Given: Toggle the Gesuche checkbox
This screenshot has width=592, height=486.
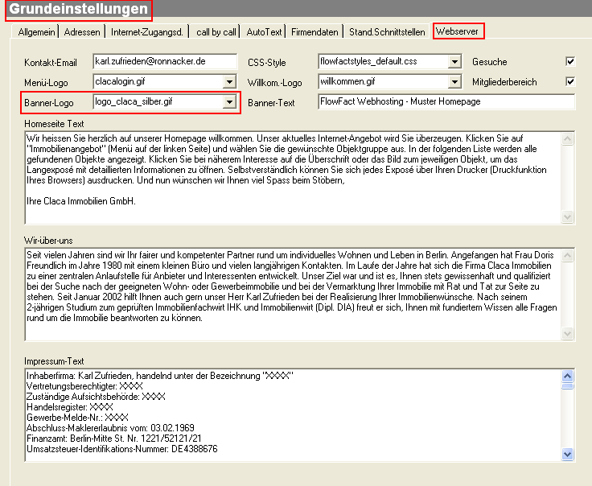Looking at the screenshot, I should tap(570, 61).
